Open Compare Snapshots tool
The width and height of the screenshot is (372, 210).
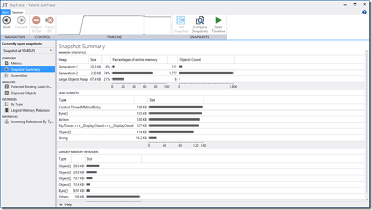tap(200, 21)
